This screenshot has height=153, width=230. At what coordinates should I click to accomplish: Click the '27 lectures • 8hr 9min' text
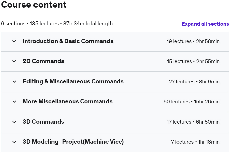pos(194,82)
